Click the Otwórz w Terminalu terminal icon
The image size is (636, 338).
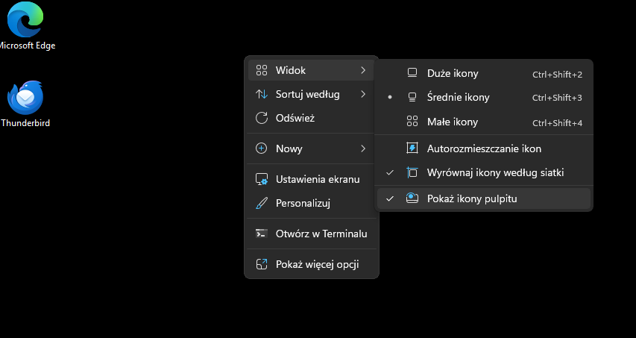coord(262,234)
